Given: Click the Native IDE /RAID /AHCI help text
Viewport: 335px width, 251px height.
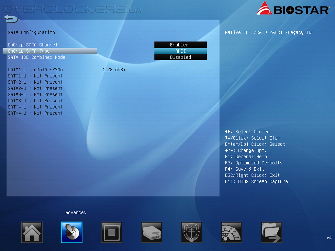Looking at the screenshot, I should tap(270, 32).
